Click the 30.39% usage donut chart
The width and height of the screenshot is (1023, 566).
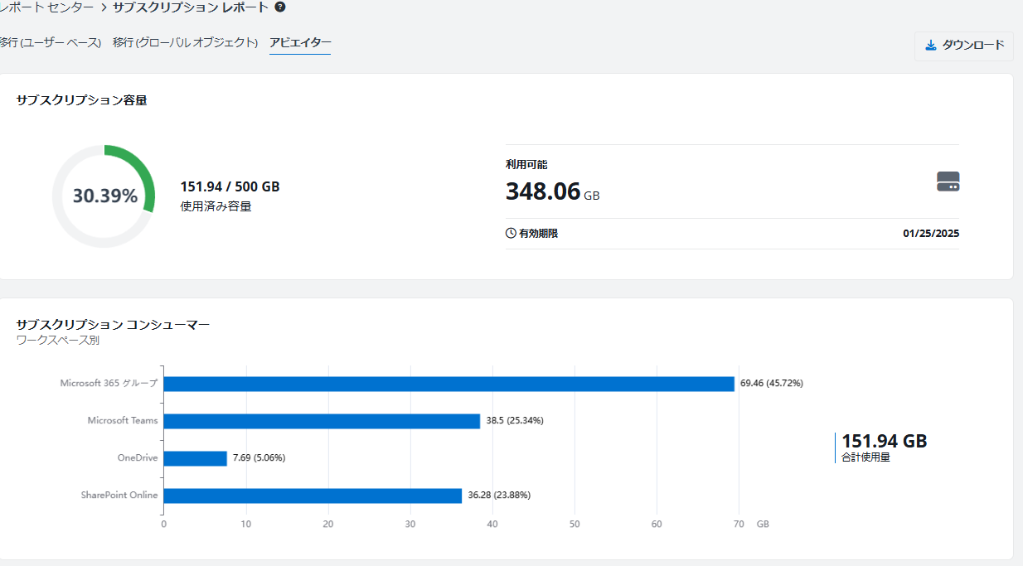click(104, 196)
